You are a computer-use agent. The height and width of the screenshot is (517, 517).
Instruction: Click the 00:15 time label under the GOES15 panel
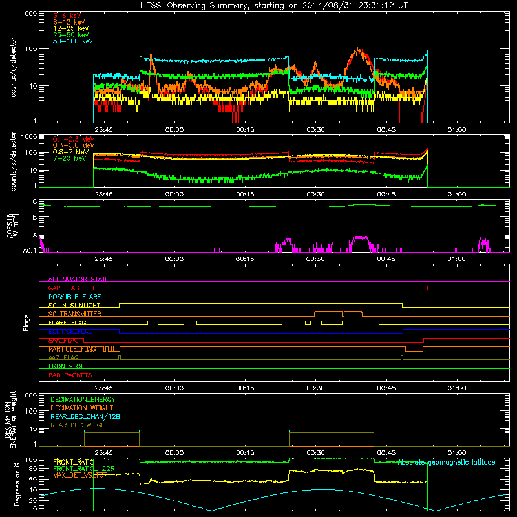245,259
